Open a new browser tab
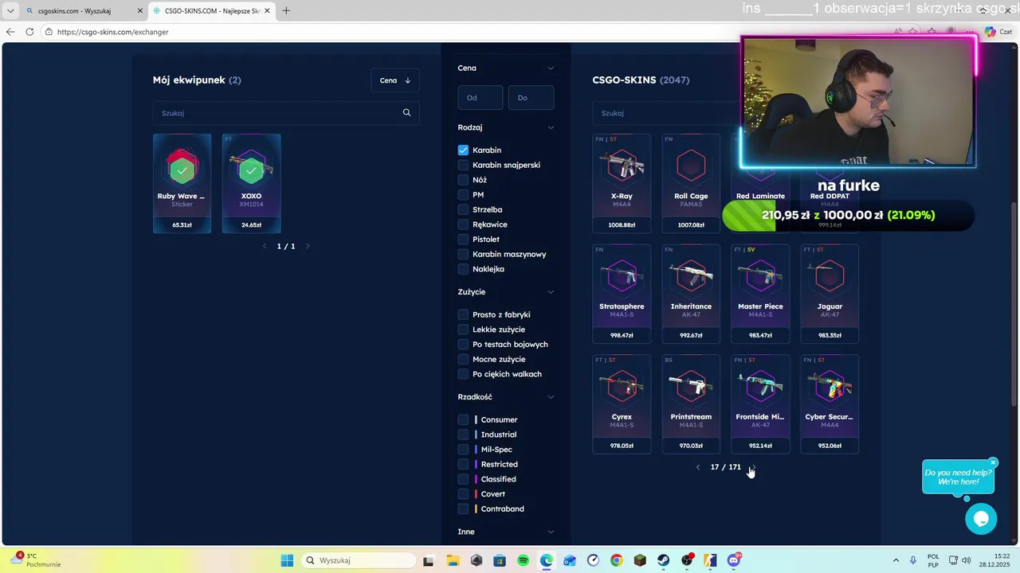1020x573 pixels. click(x=286, y=10)
